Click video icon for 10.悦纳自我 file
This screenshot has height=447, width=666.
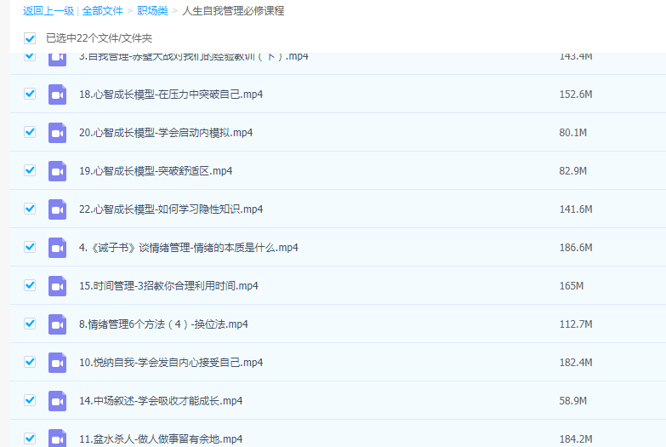click(57, 363)
